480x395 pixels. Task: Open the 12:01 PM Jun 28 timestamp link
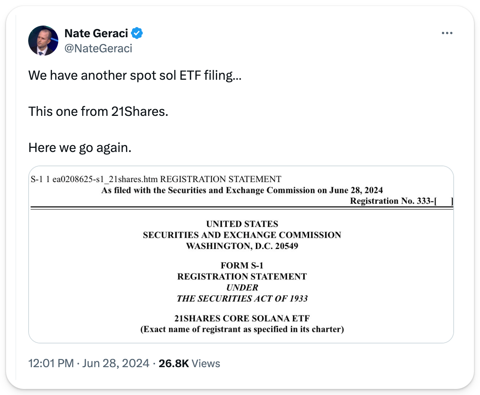(x=89, y=363)
